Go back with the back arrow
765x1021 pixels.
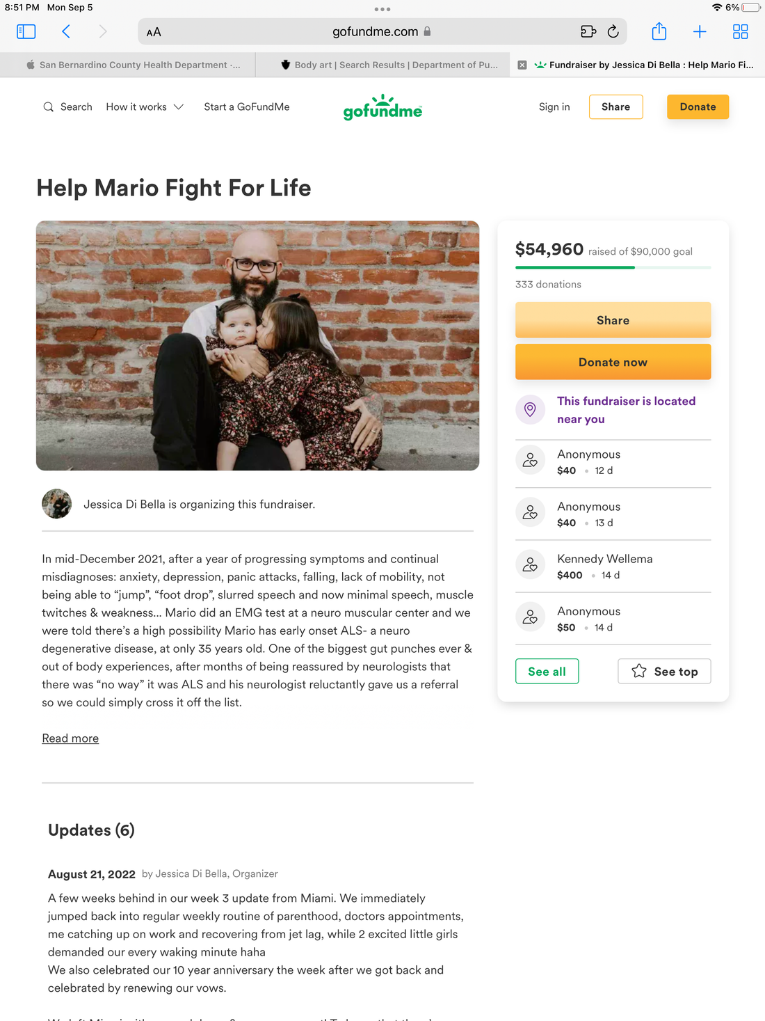tap(66, 31)
